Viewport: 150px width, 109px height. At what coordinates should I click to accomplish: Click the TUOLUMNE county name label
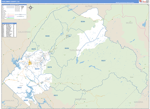pos(75,50)
